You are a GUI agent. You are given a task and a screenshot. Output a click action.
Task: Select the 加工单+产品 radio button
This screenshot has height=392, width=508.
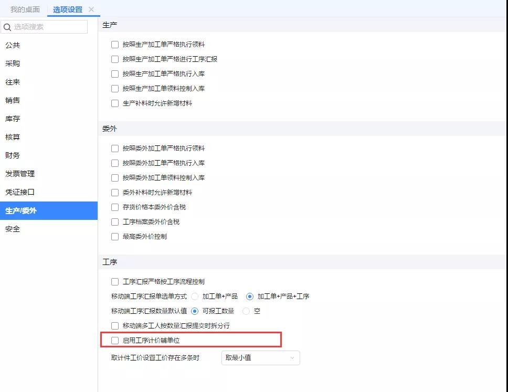(x=195, y=296)
